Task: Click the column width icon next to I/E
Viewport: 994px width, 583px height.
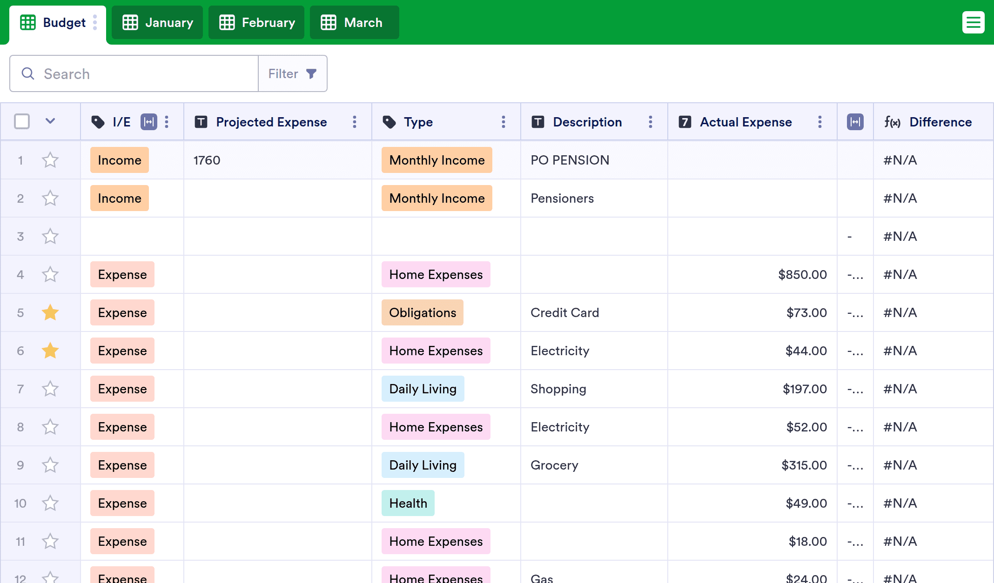Action: click(x=149, y=122)
